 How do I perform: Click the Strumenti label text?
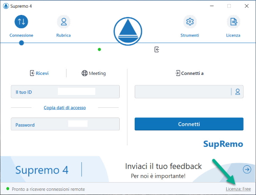pyautogui.click(x=190, y=35)
